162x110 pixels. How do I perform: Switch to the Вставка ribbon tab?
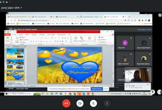(x=21, y=35)
